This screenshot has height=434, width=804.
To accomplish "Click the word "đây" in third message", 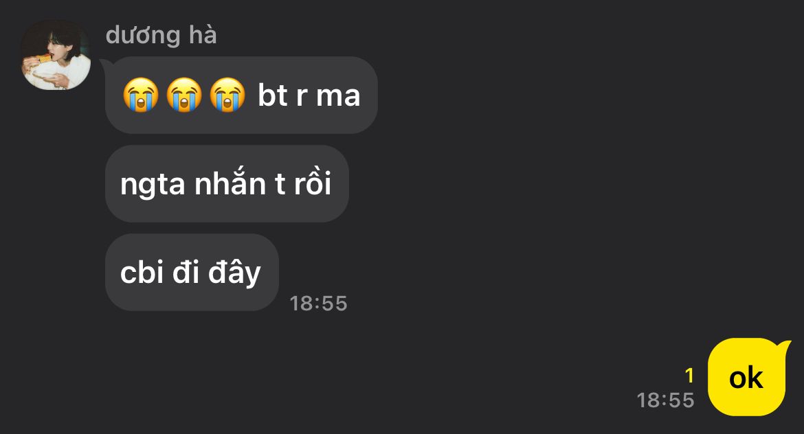I will coord(234,273).
